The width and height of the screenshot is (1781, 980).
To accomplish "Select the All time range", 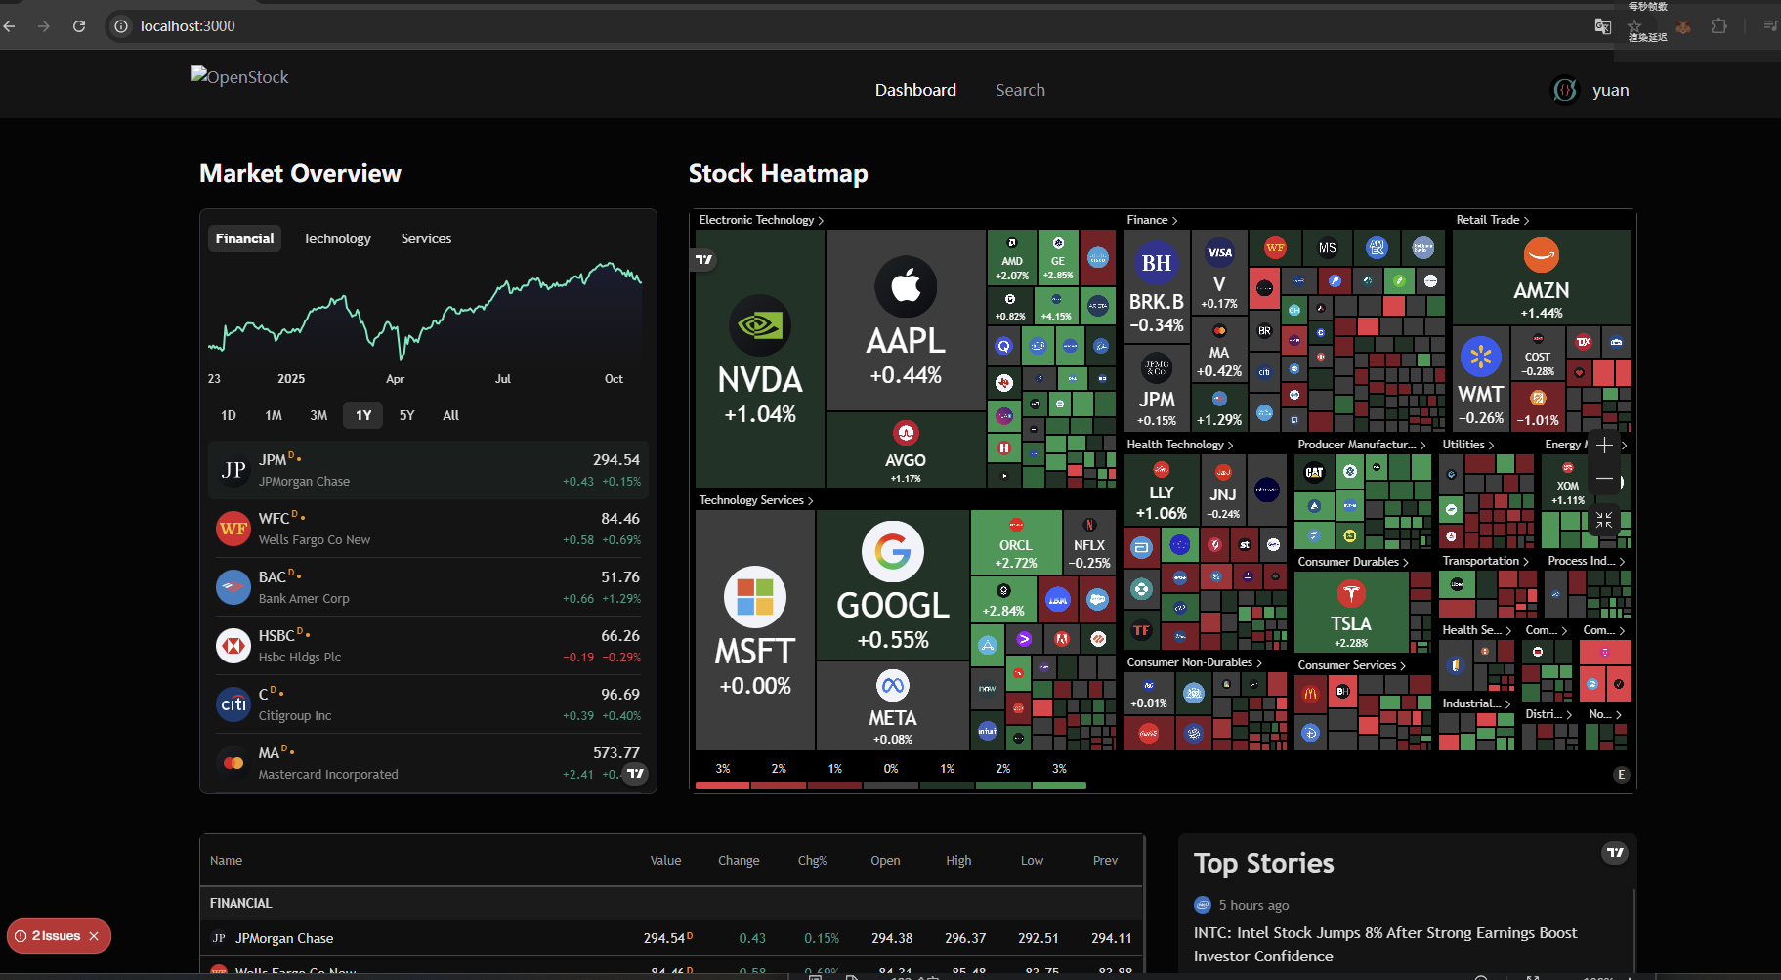I will pyautogui.click(x=450, y=415).
